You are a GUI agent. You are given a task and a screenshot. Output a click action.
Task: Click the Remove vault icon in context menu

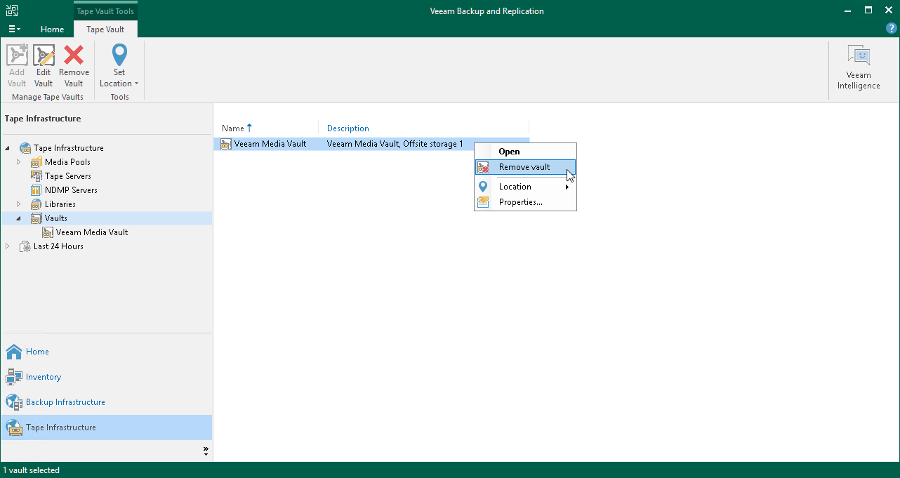click(x=483, y=167)
